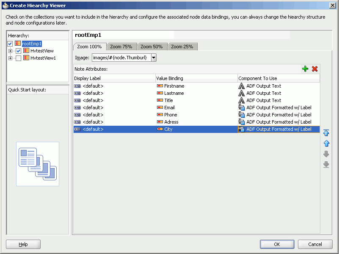
Task: Click the move-to-top blue arrow icon
Action: [326, 133]
